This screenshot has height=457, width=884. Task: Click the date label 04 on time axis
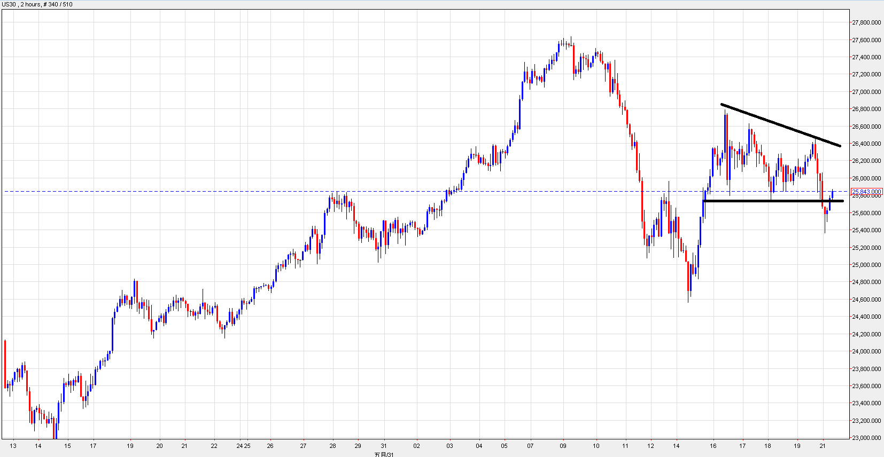pos(479,446)
